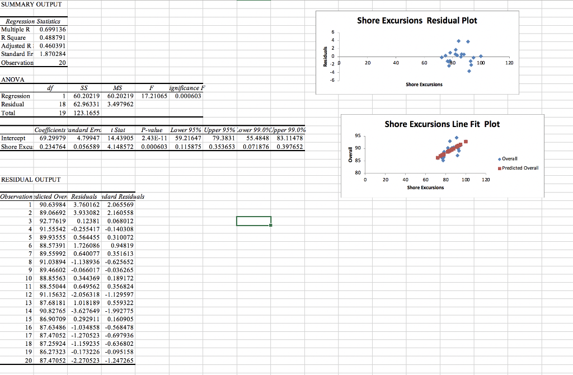Viewport: 573px width, 375px height.
Task: Select the R Square value 0.488791
Action: pos(53,37)
